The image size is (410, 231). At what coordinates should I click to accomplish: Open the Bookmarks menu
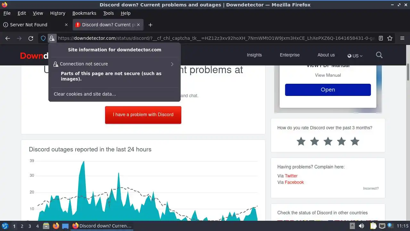pos(84,13)
